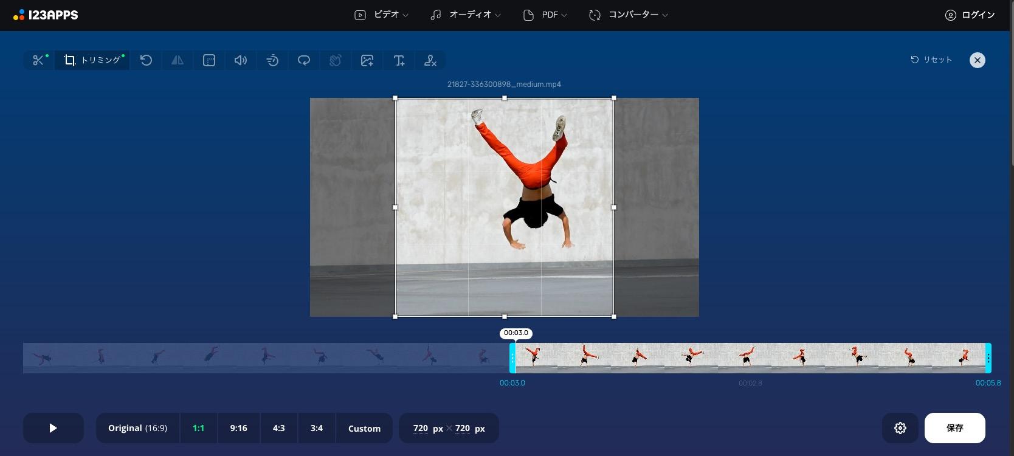
Task: Click the top-left crop corner handle
Action: point(395,98)
